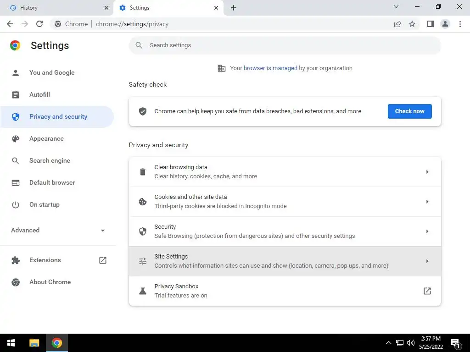Click the palette icon beside Appearance
The width and height of the screenshot is (470, 352).
click(16, 138)
